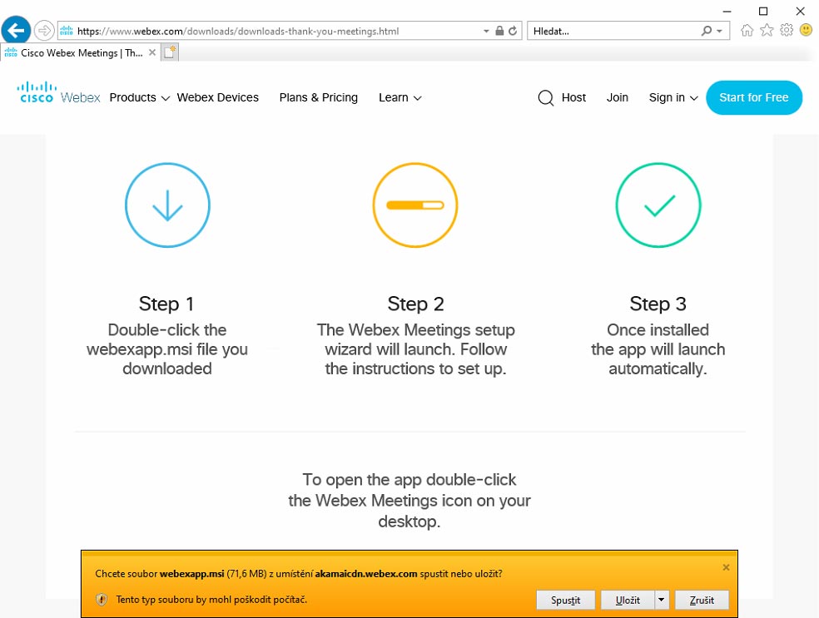The width and height of the screenshot is (819, 618).
Task: Click the Join link
Action: [618, 97]
